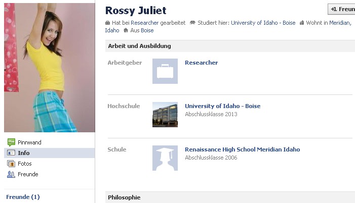Open University of Idaho - Boise bold link
Screen dimensions: 355x203
pyautogui.click(x=222, y=106)
